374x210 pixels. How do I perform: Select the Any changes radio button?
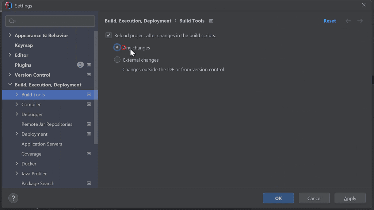(117, 47)
